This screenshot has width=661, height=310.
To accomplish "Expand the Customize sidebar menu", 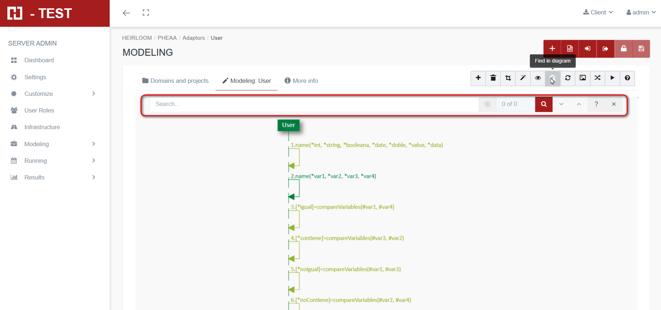I will [54, 94].
